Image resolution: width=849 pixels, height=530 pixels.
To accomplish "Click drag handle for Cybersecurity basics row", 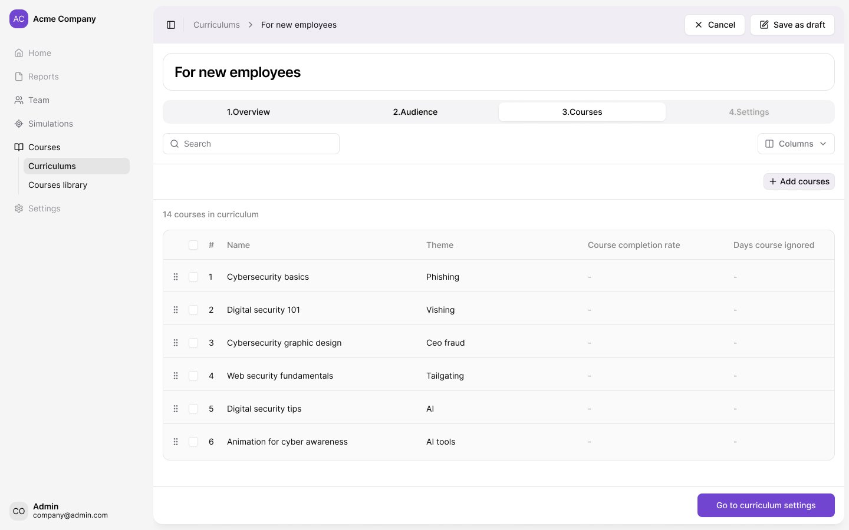I will (x=176, y=277).
